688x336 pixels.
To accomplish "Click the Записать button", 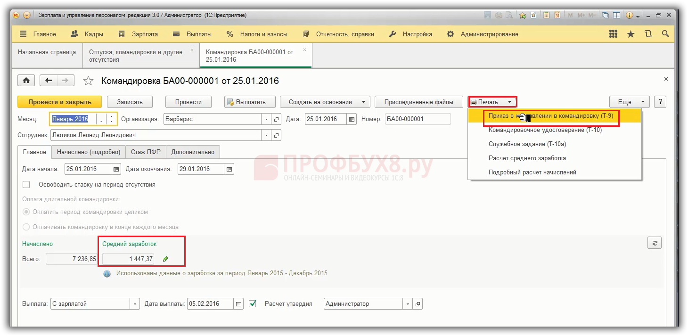I will tap(130, 102).
